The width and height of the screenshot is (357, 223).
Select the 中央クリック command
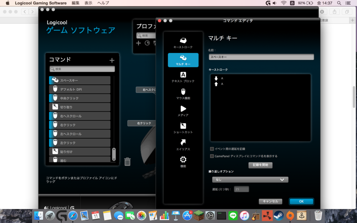pyautogui.click(x=80, y=98)
